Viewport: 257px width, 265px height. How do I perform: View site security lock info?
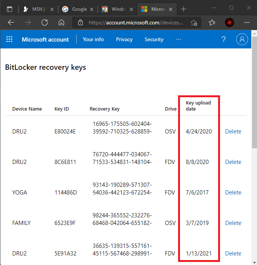tap(80, 22)
